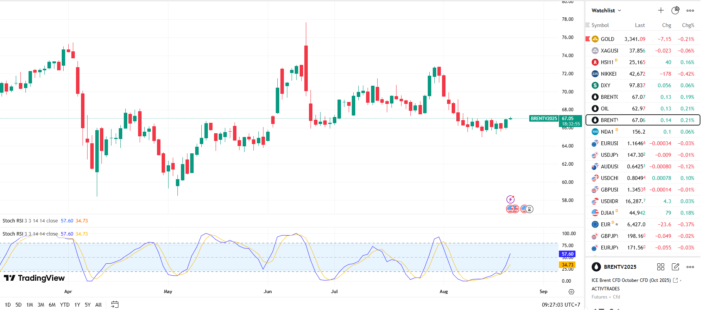Toggle the flag column header beside Symbol
Screen dimensions: 702x329
point(588,25)
